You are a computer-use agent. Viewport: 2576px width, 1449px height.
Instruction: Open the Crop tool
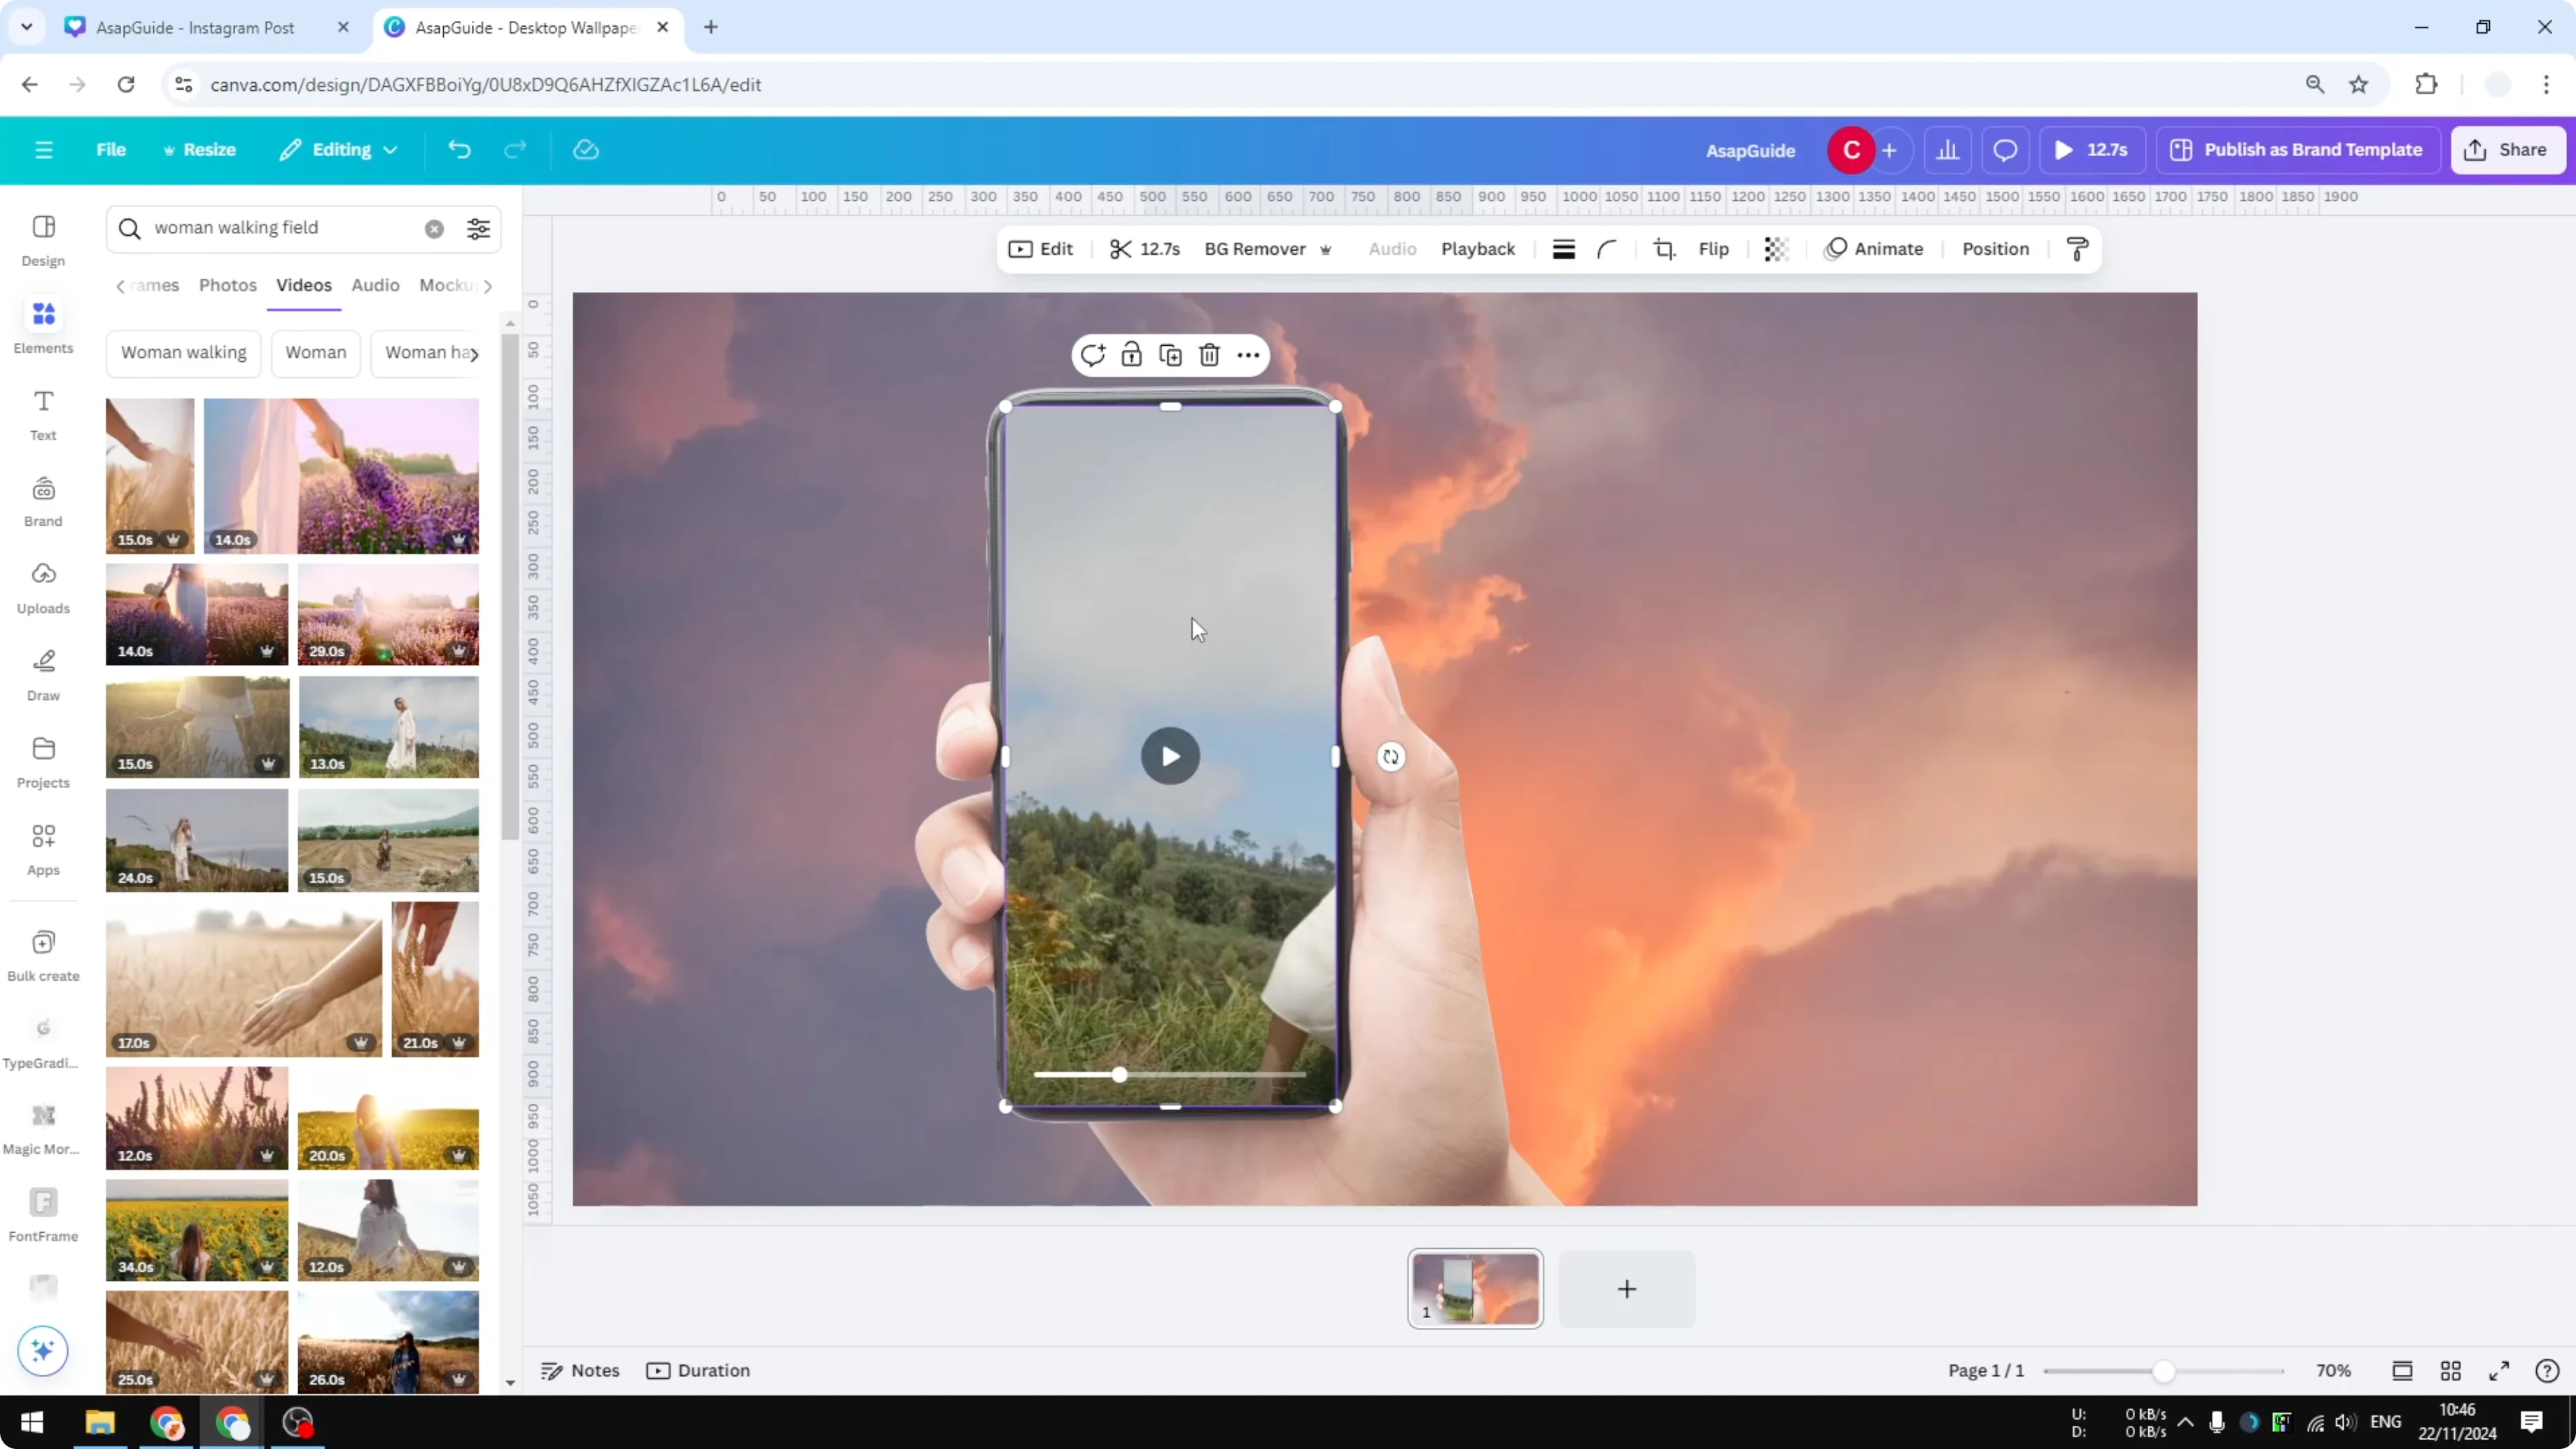click(x=1663, y=249)
